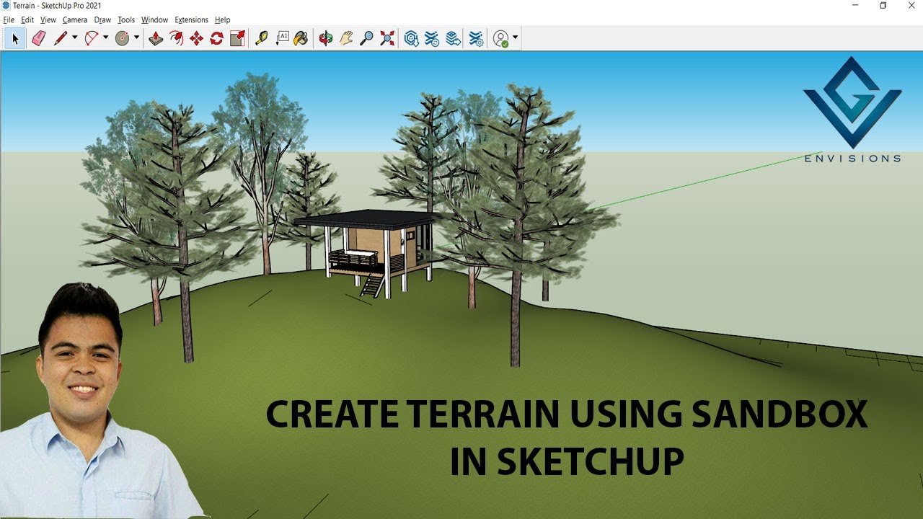Expand the Line tool dropdown arrow
Image resolution: width=923 pixels, height=519 pixels.
click(x=74, y=38)
